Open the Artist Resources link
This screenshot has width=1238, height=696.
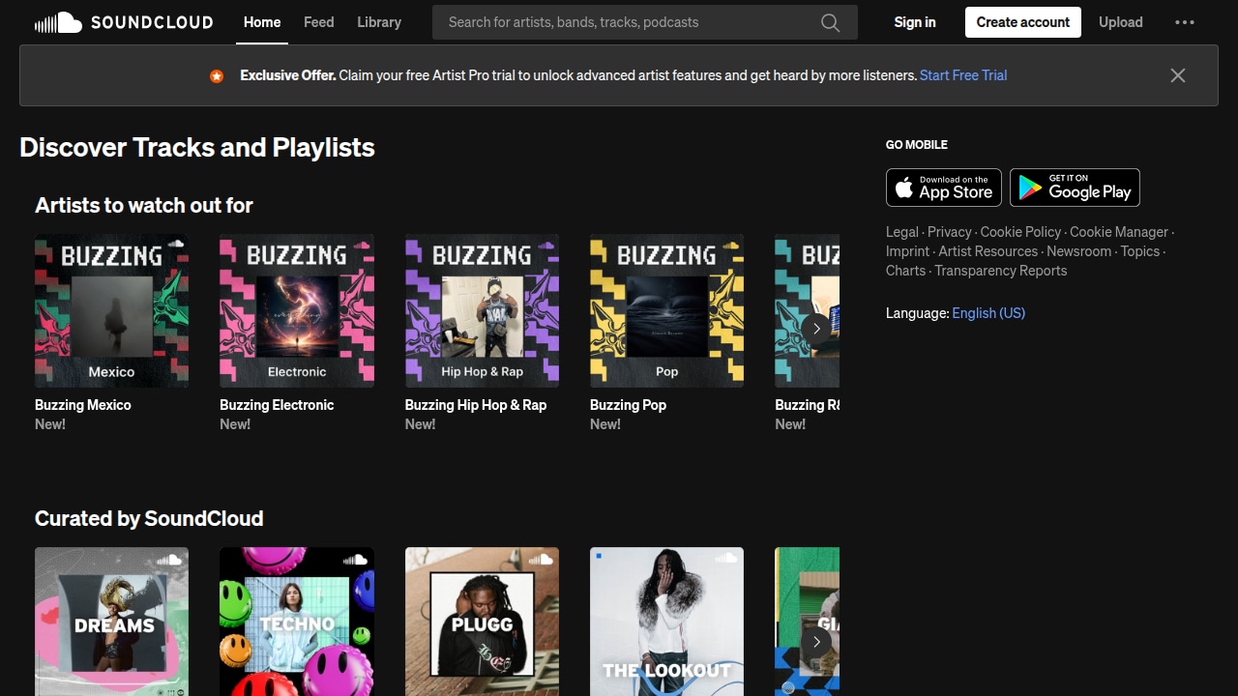[x=988, y=251]
